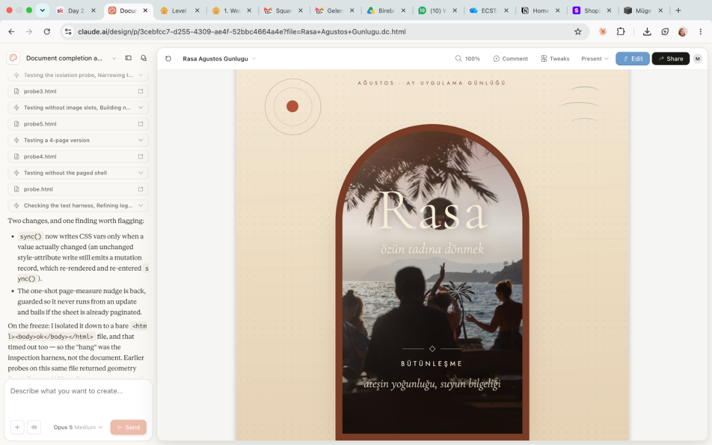Open the Comment tool

click(x=510, y=59)
